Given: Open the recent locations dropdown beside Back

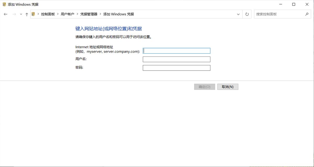Looking at the screenshot, I should (x=21, y=14).
